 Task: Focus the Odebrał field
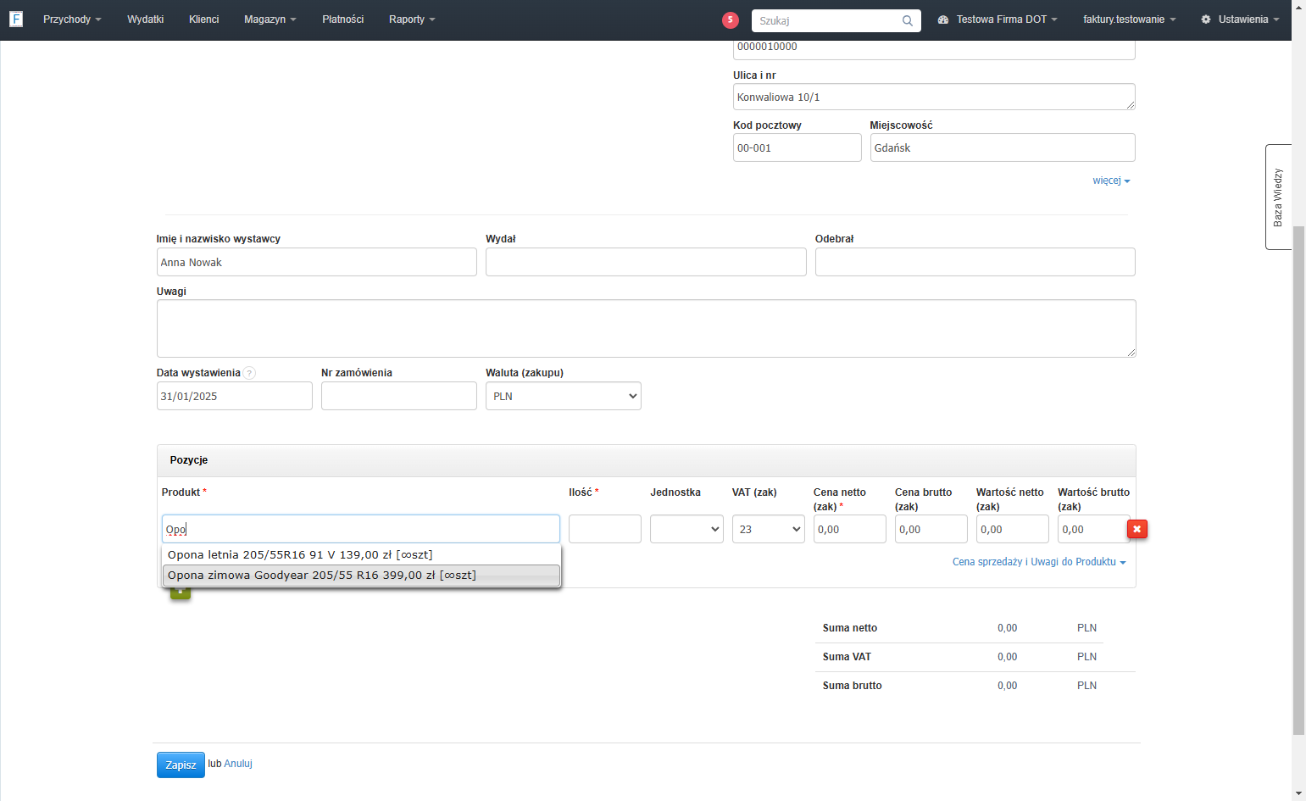tap(975, 262)
